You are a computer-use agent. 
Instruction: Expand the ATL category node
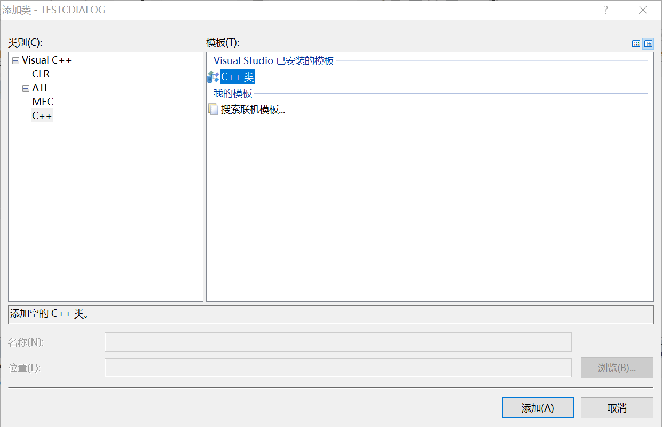click(x=26, y=89)
